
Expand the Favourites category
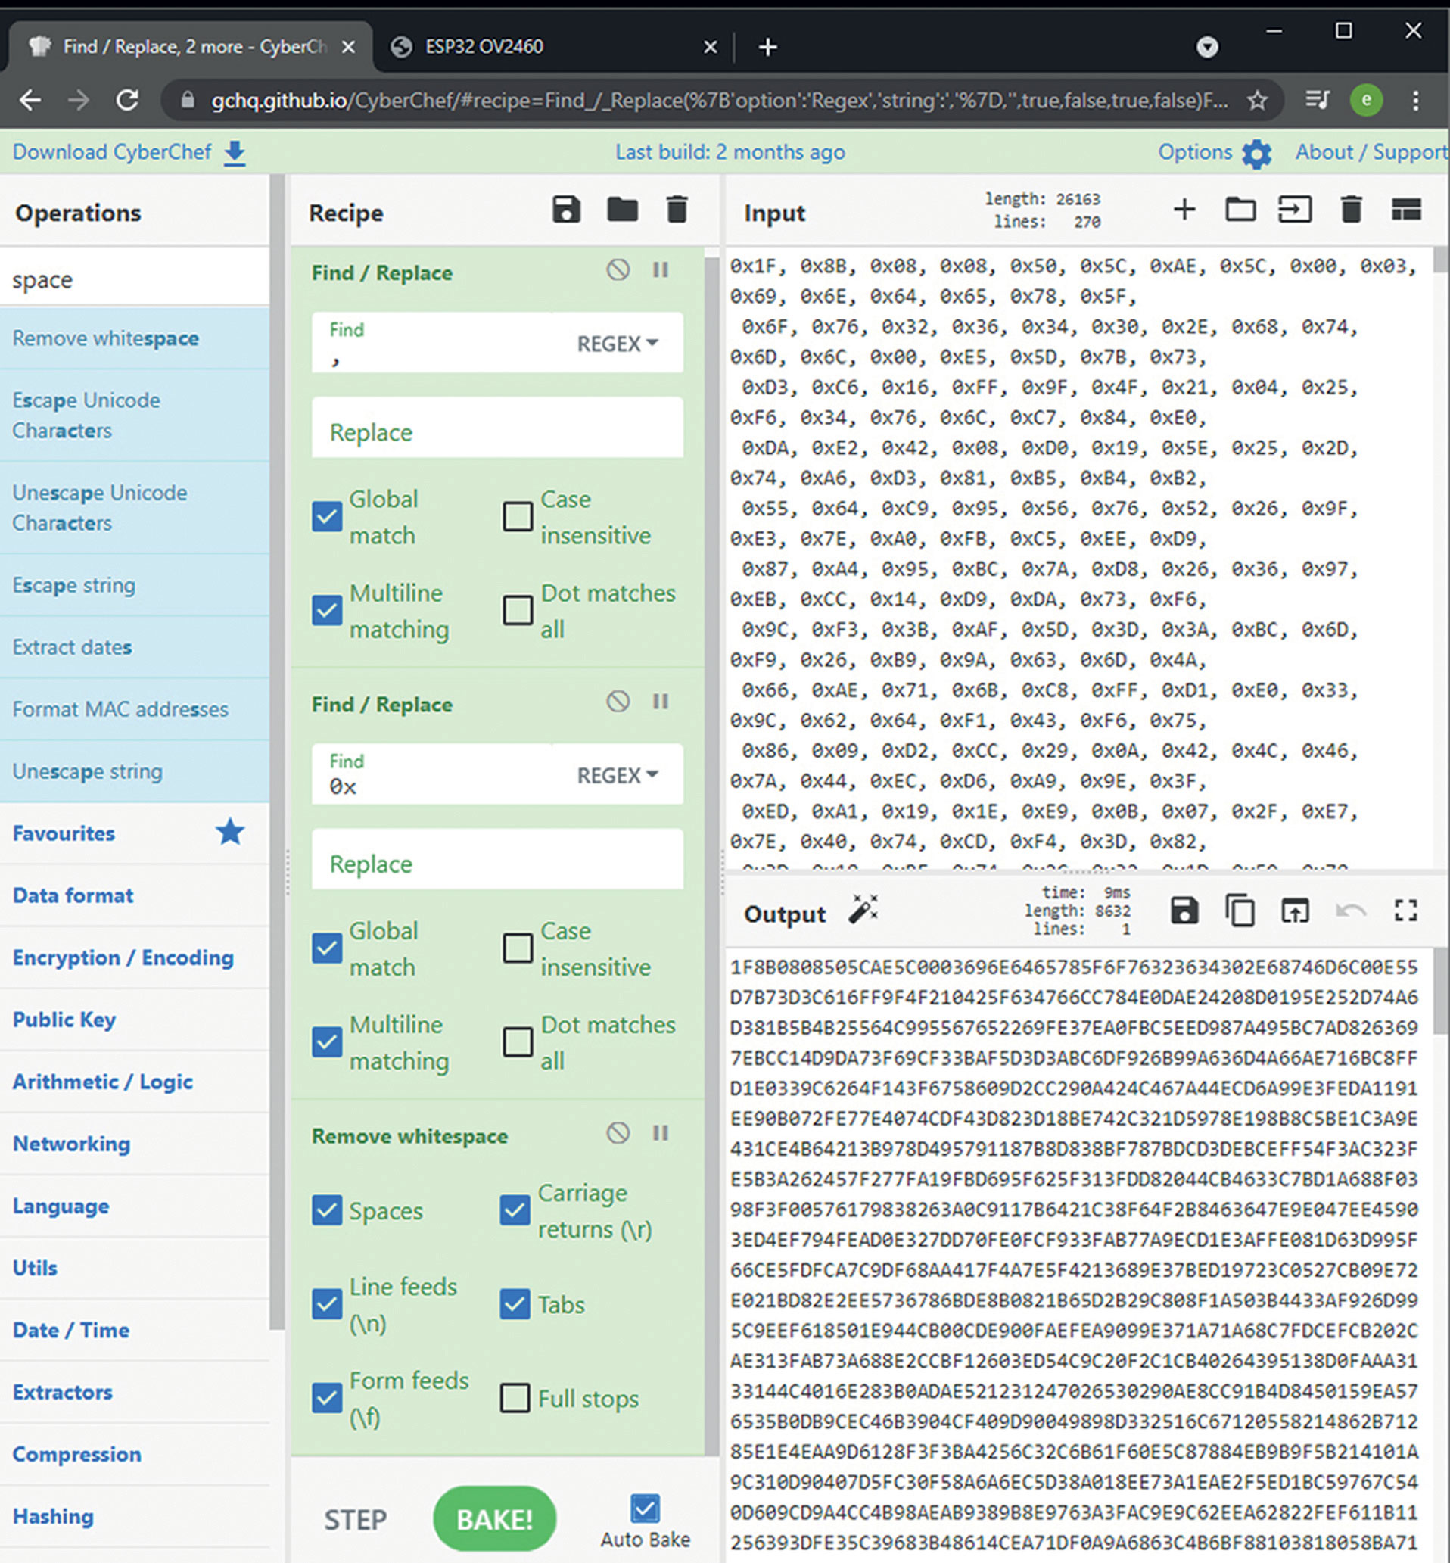(134, 833)
